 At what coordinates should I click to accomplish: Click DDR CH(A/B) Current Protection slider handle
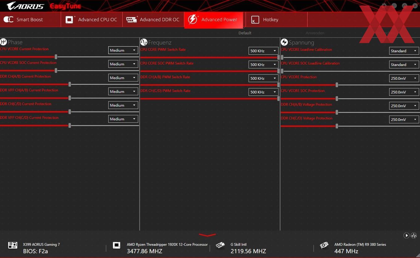(x=70, y=84)
